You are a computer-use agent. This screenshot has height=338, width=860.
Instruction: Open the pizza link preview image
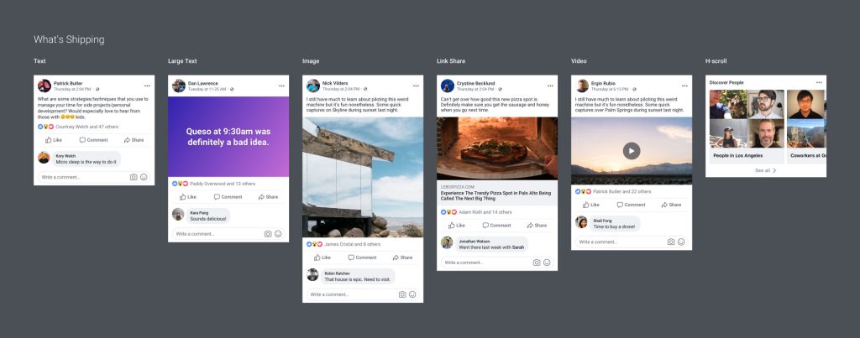[497, 148]
